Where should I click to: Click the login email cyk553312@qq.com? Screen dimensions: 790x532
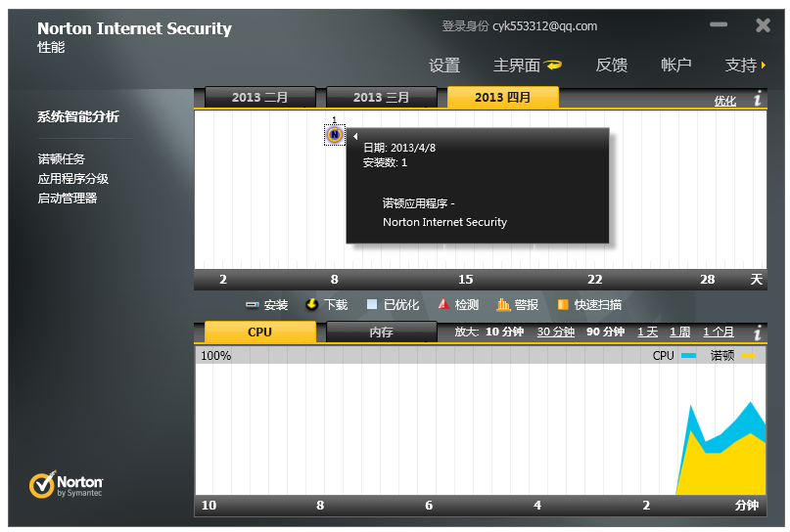click(x=544, y=26)
